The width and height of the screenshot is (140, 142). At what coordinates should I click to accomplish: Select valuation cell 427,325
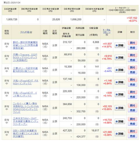67,131
